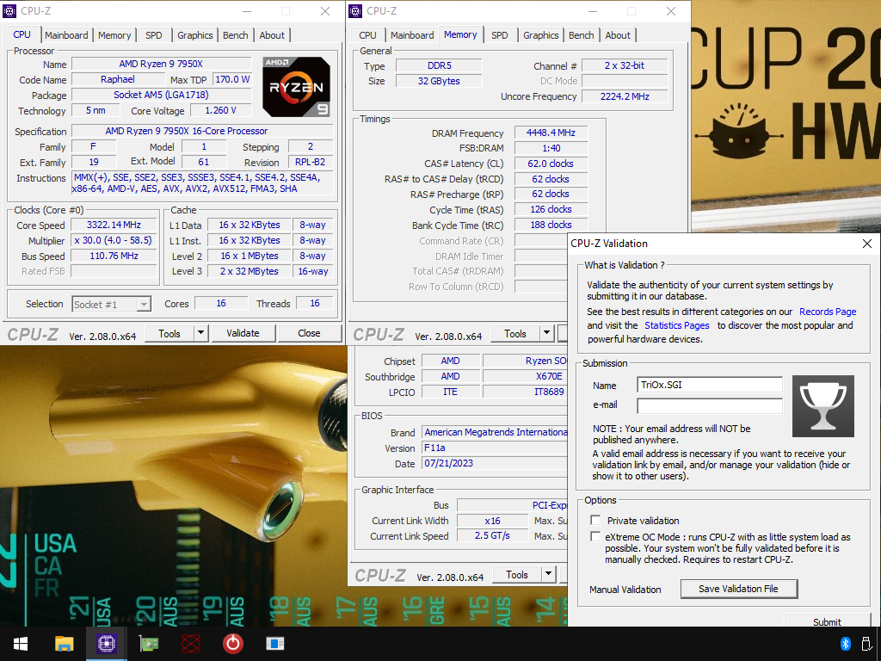This screenshot has height=661, width=881.
Task: Click the Ryzen 9 processor logo
Action: [296, 87]
